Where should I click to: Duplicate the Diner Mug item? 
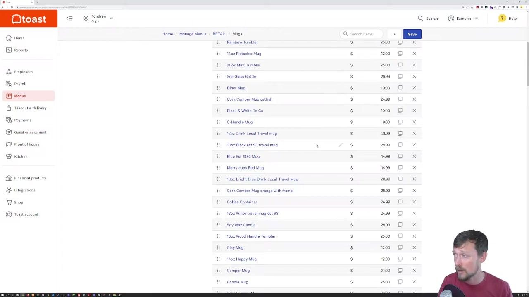point(400,88)
